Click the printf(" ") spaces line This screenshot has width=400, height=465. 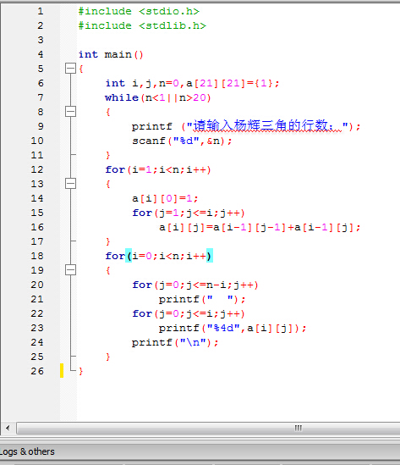pos(202,299)
